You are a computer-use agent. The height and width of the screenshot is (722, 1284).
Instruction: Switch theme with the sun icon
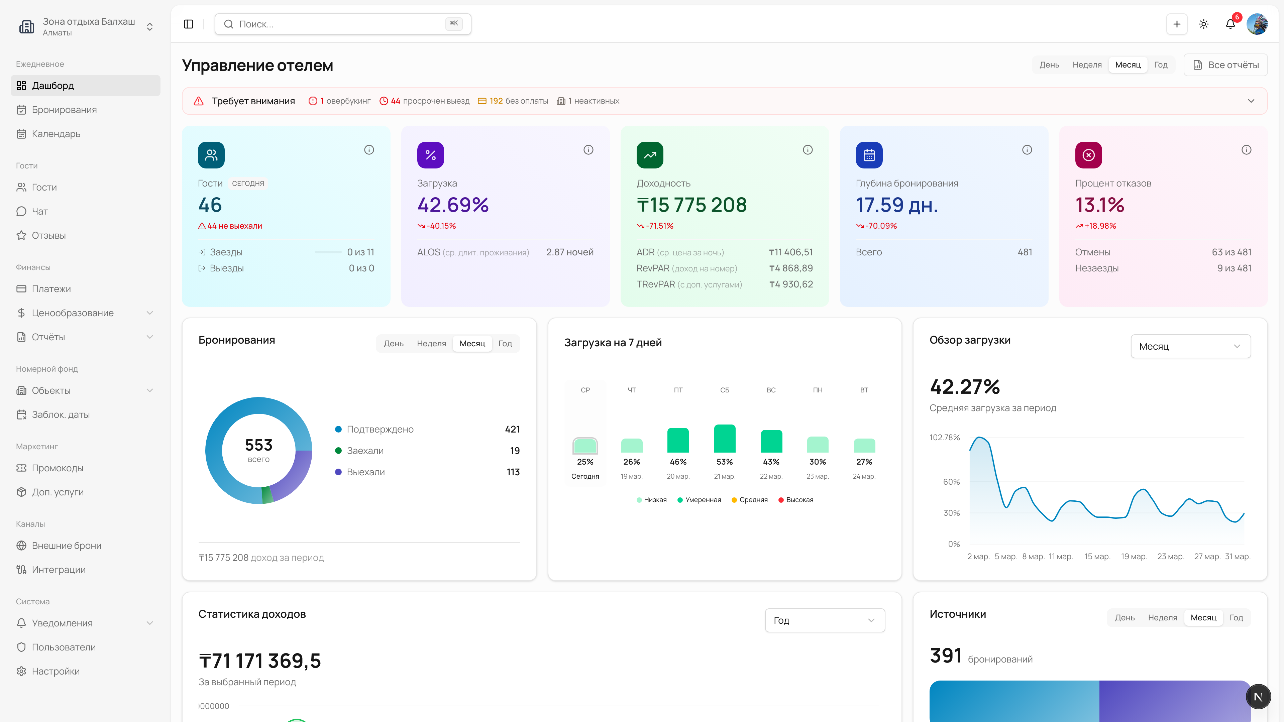point(1204,24)
